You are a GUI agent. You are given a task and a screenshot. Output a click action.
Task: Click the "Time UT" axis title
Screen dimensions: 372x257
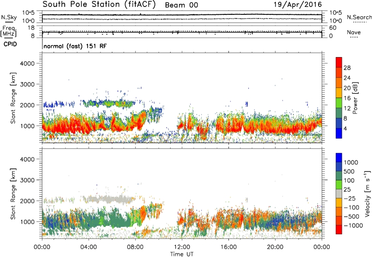[182, 254]
